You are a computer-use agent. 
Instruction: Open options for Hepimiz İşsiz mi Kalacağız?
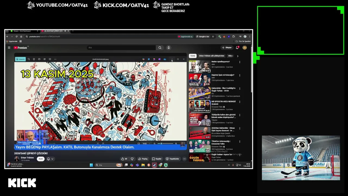point(240,75)
